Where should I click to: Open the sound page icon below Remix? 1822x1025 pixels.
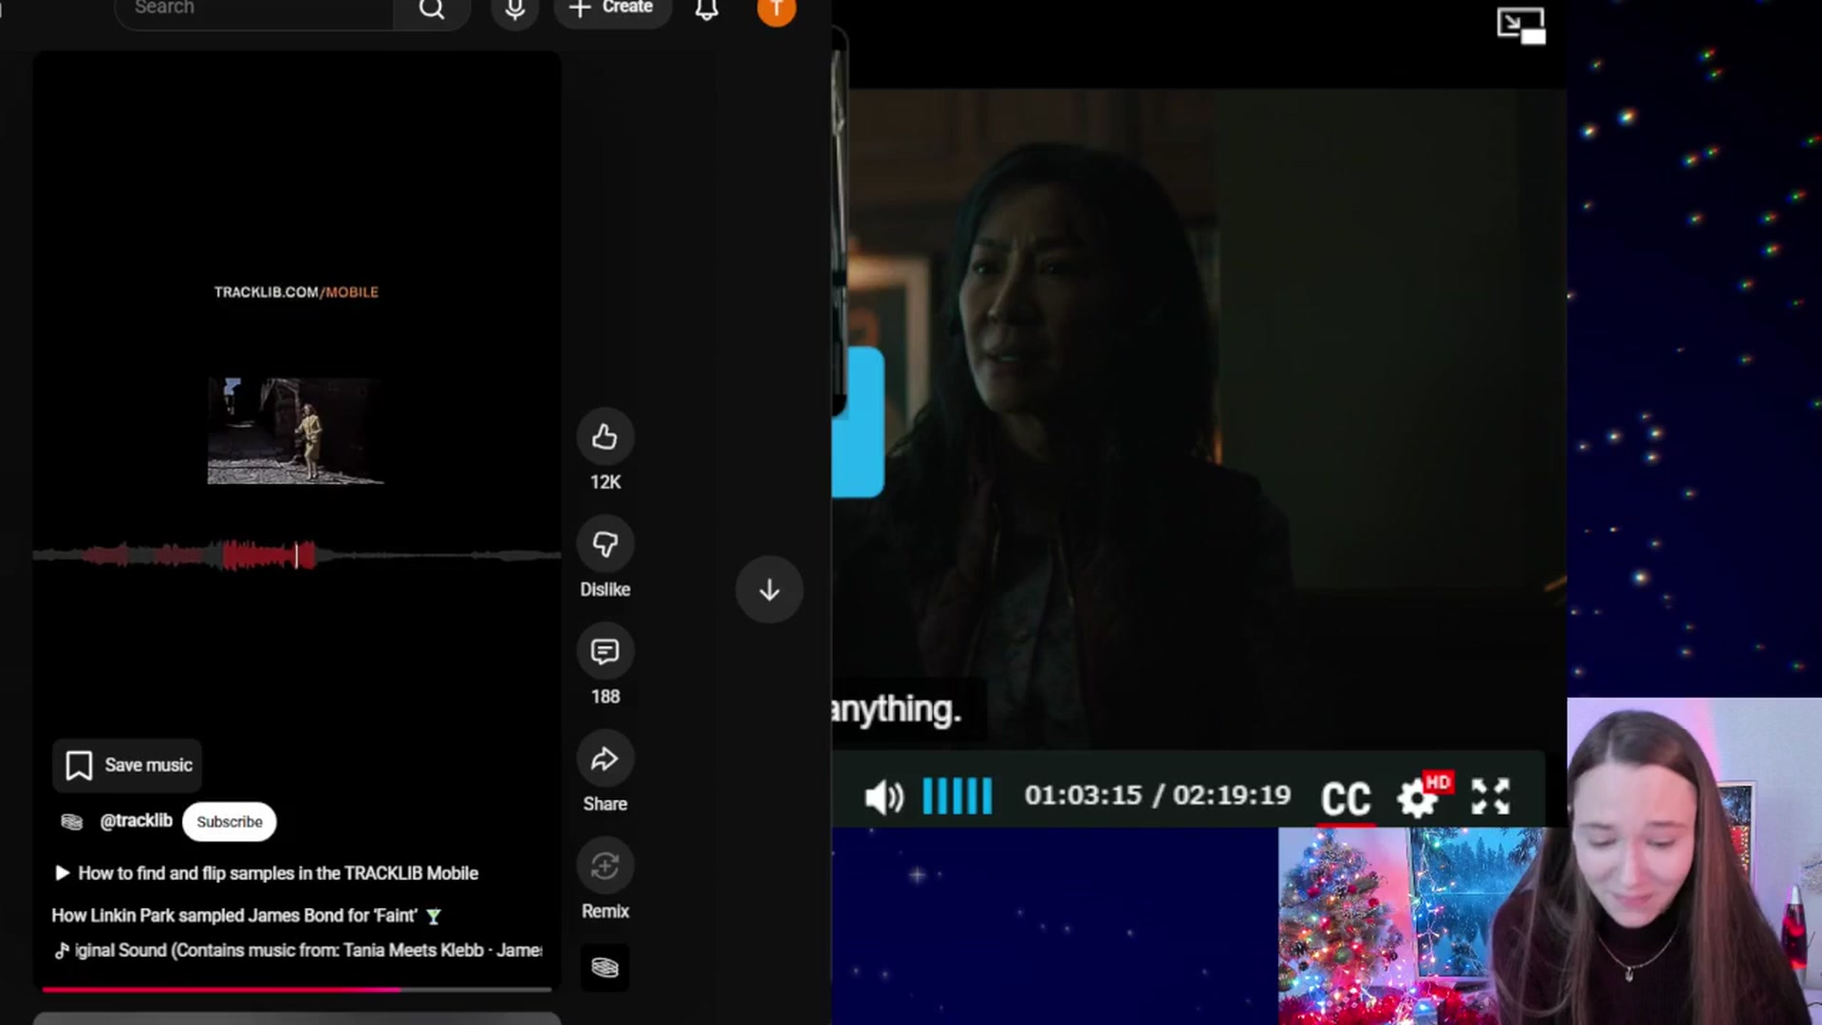(x=605, y=967)
